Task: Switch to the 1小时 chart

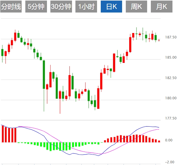Action: tap(87, 7)
